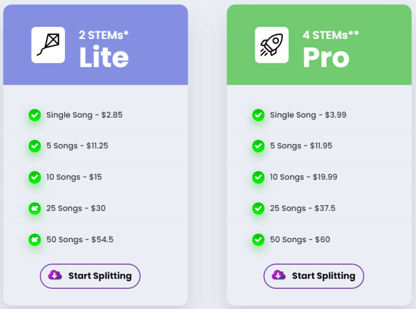
Task: Click the cloud download icon in Pro's Start Splitting button
Action: (278, 276)
